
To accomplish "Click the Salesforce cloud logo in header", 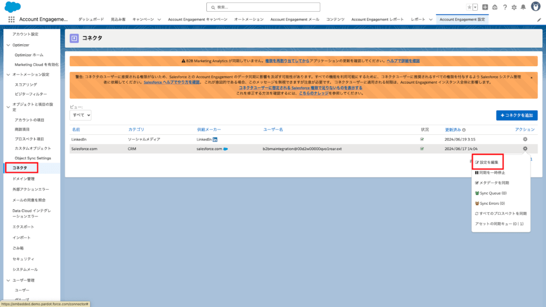I will (12, 7).
